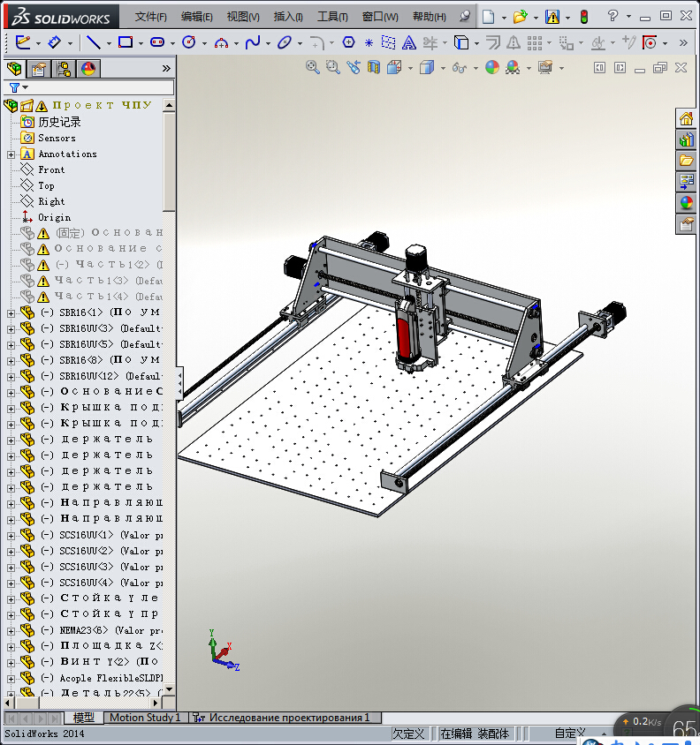Toggle Section View icon
The width and height of the screenshot is (700, 745).
tap(374, 67)
